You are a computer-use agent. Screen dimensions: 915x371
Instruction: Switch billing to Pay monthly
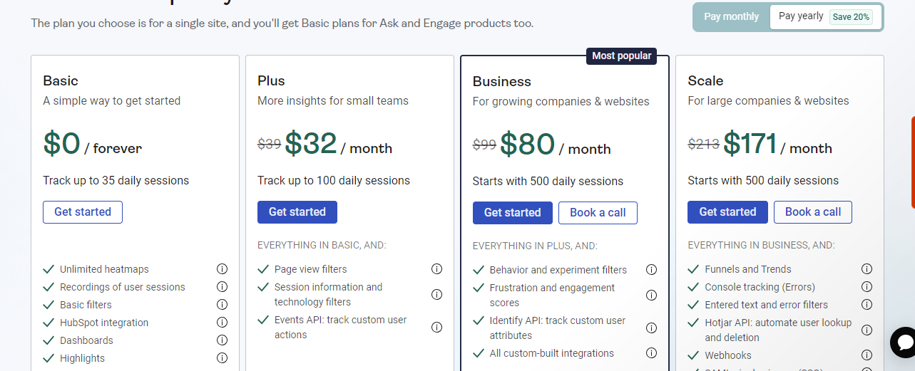731,16
